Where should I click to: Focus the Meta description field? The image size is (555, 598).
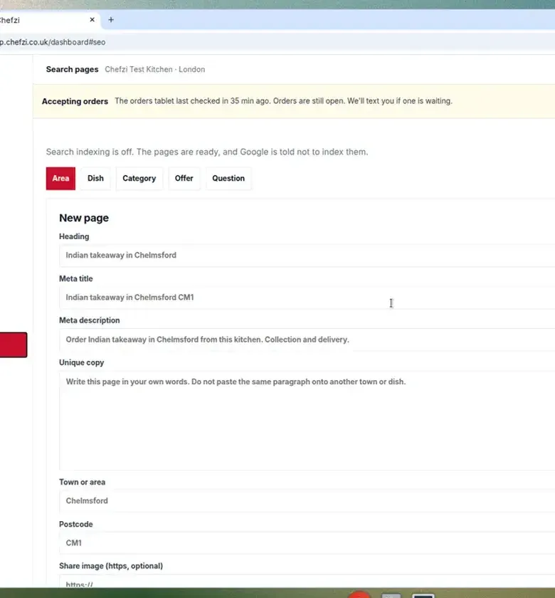tap(307, 339)
